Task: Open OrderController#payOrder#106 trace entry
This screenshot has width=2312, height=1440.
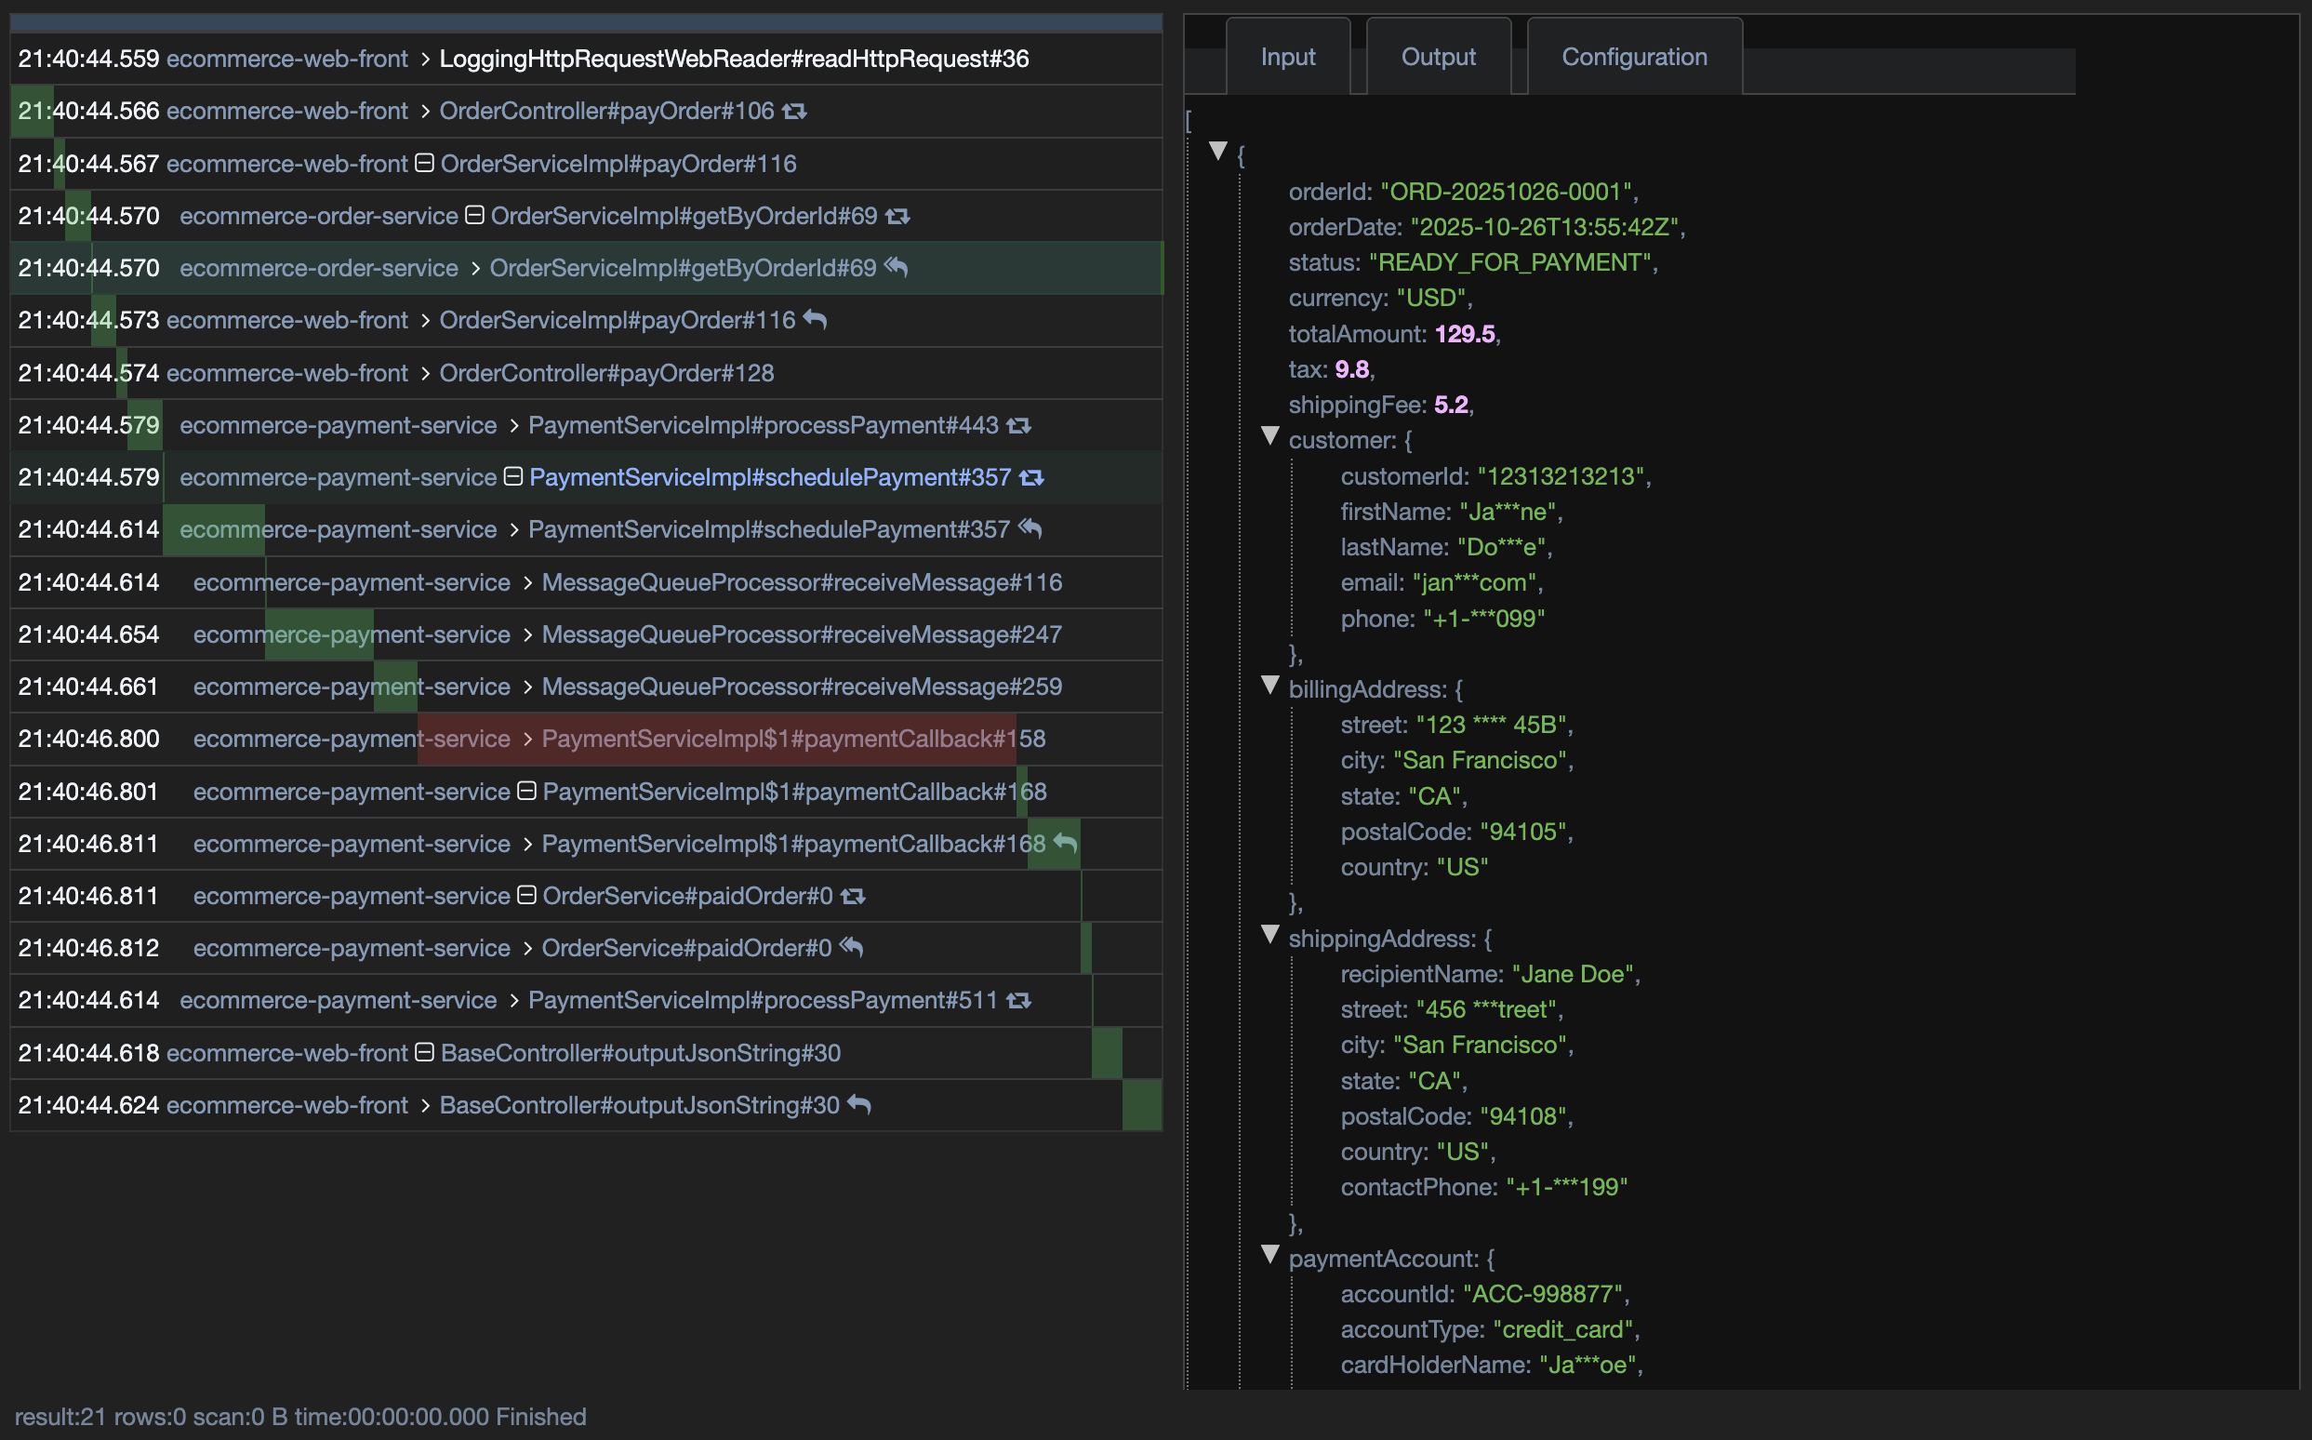Action: pyautogui.click(x=606, y=112)
